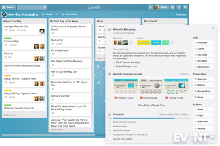220x146 pixels.
Task: Open the GitHub power-up
Action: pyautogui.click(x=204, y=85)
